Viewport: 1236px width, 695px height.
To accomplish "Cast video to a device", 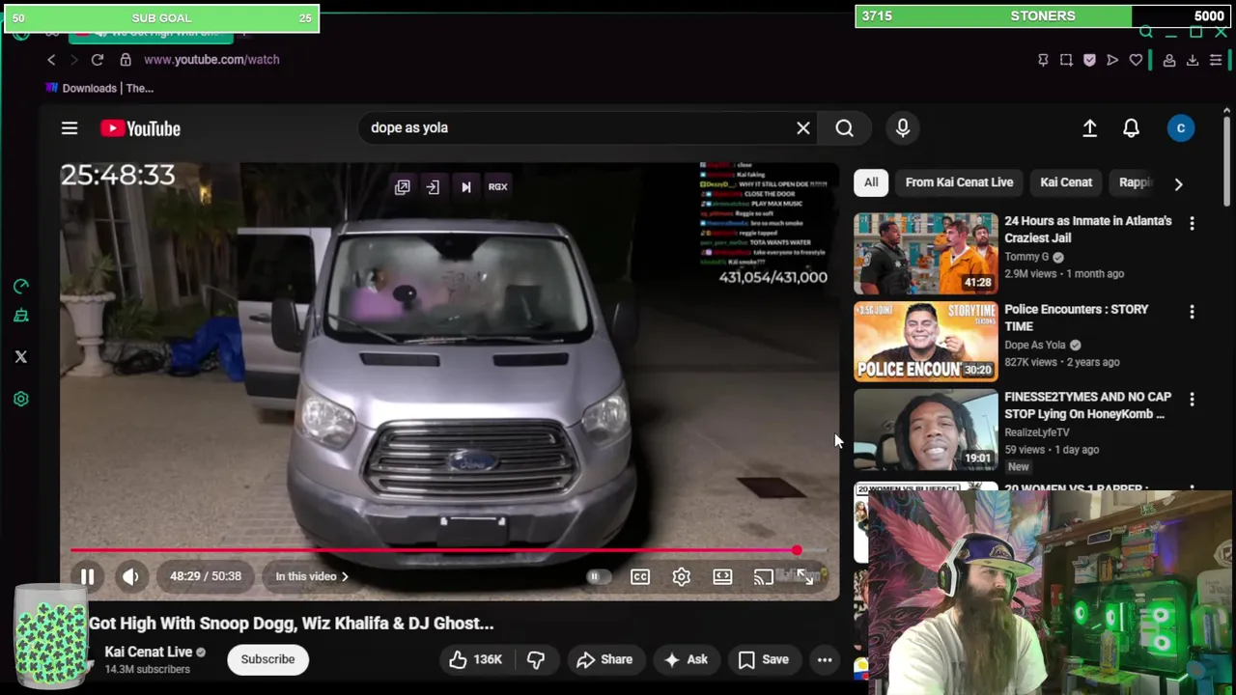I will pos(764,576).
